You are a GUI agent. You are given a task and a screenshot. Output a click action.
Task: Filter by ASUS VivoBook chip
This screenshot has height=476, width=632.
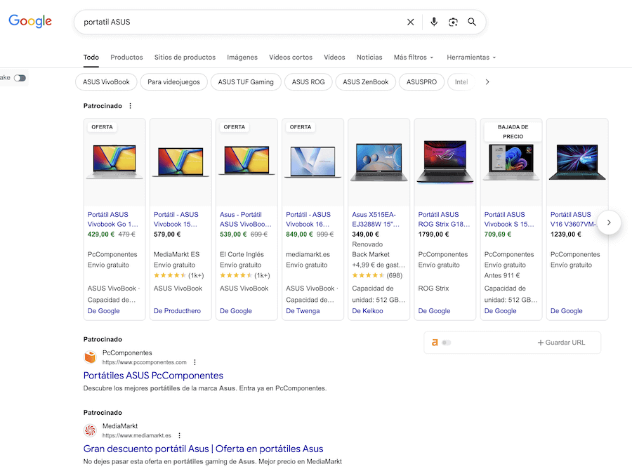coord(107,82)
